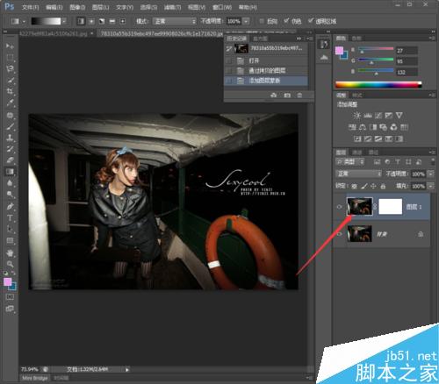This screenshot has width=439, height=384.
Task: Select the Rectangular Marquee tool
Action: click(10, 58)
